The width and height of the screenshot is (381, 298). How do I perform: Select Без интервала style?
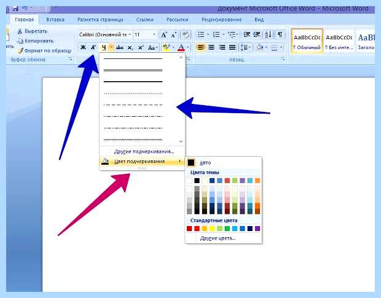339,41
